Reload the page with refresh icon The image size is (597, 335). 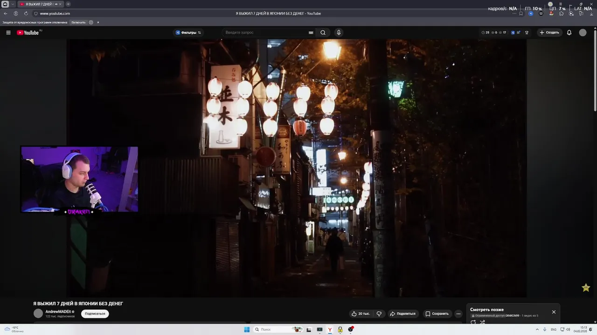tap(26, 13)
